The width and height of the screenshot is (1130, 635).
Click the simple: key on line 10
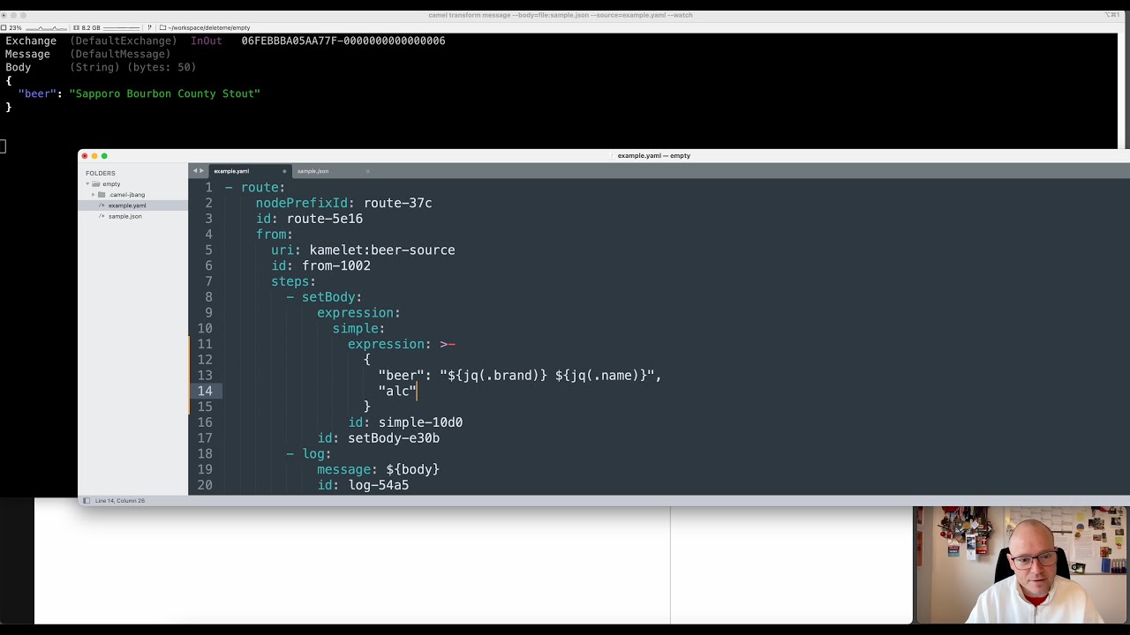click(x=358, y=328)
